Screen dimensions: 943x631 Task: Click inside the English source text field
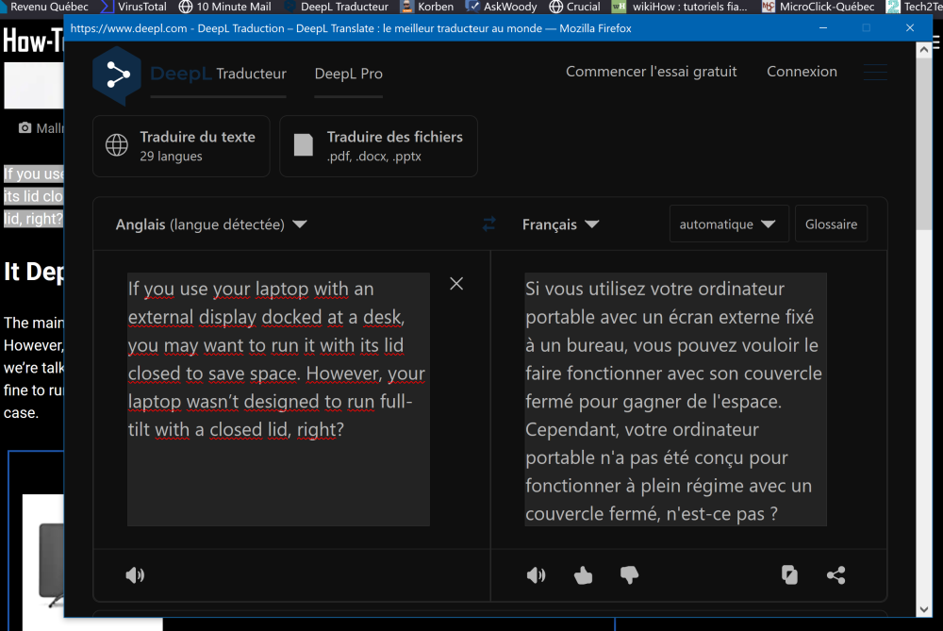coord(278,399)
